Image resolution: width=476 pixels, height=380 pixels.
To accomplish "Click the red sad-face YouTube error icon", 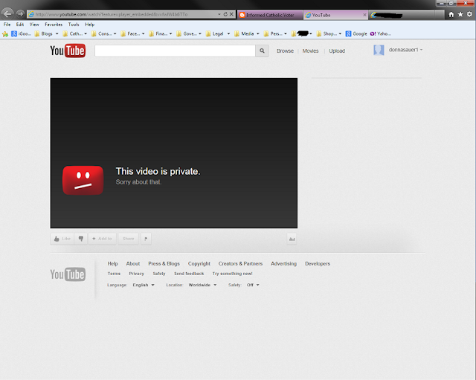I will point(83,180).
